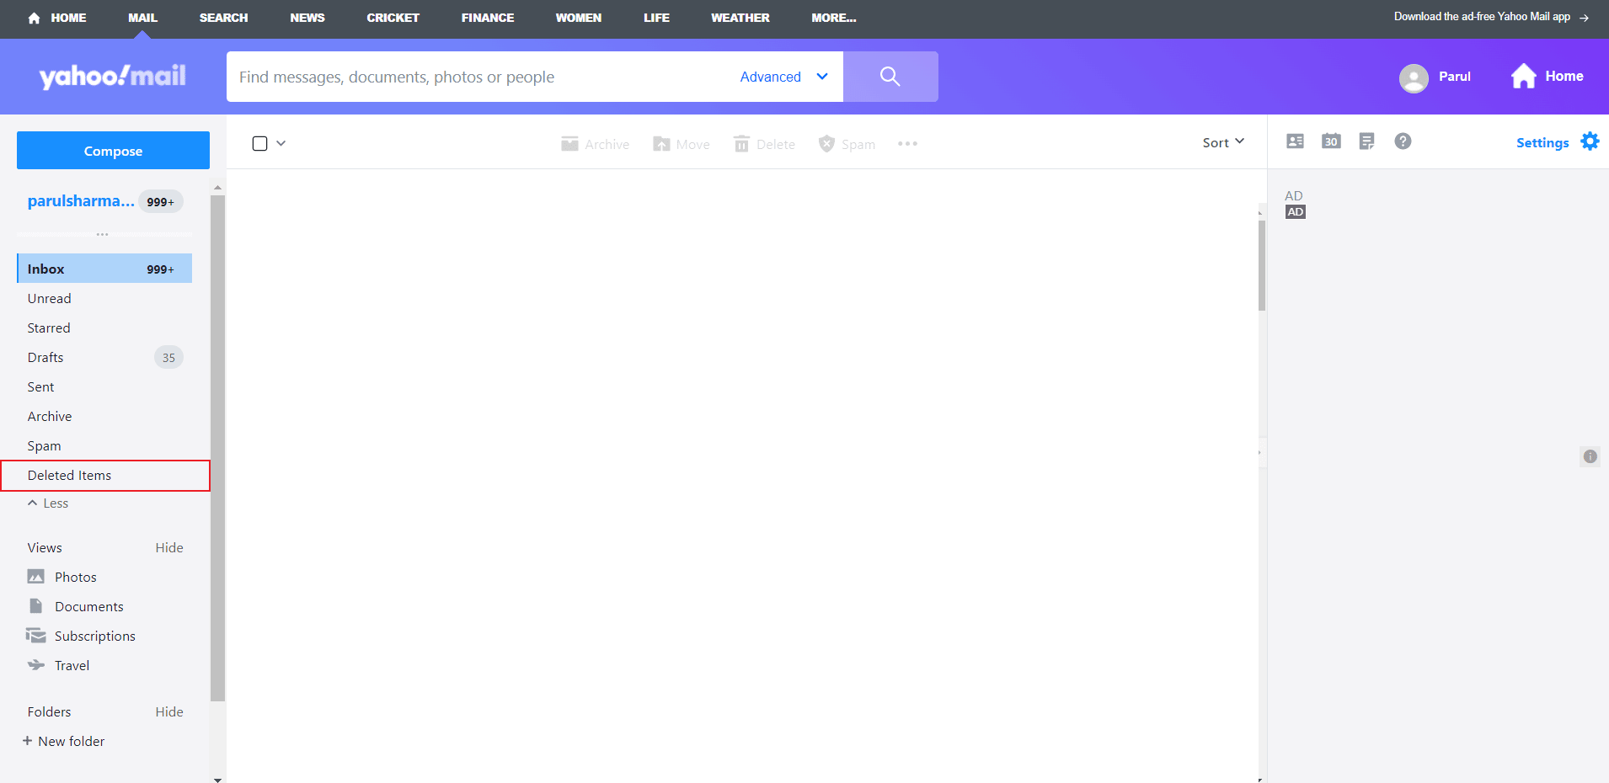
Task: Select all messages with the checkbox
Action: (x=259, y=143)
